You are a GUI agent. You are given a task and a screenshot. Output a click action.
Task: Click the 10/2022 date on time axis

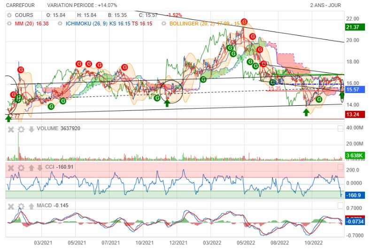click(x=314, y=243)
